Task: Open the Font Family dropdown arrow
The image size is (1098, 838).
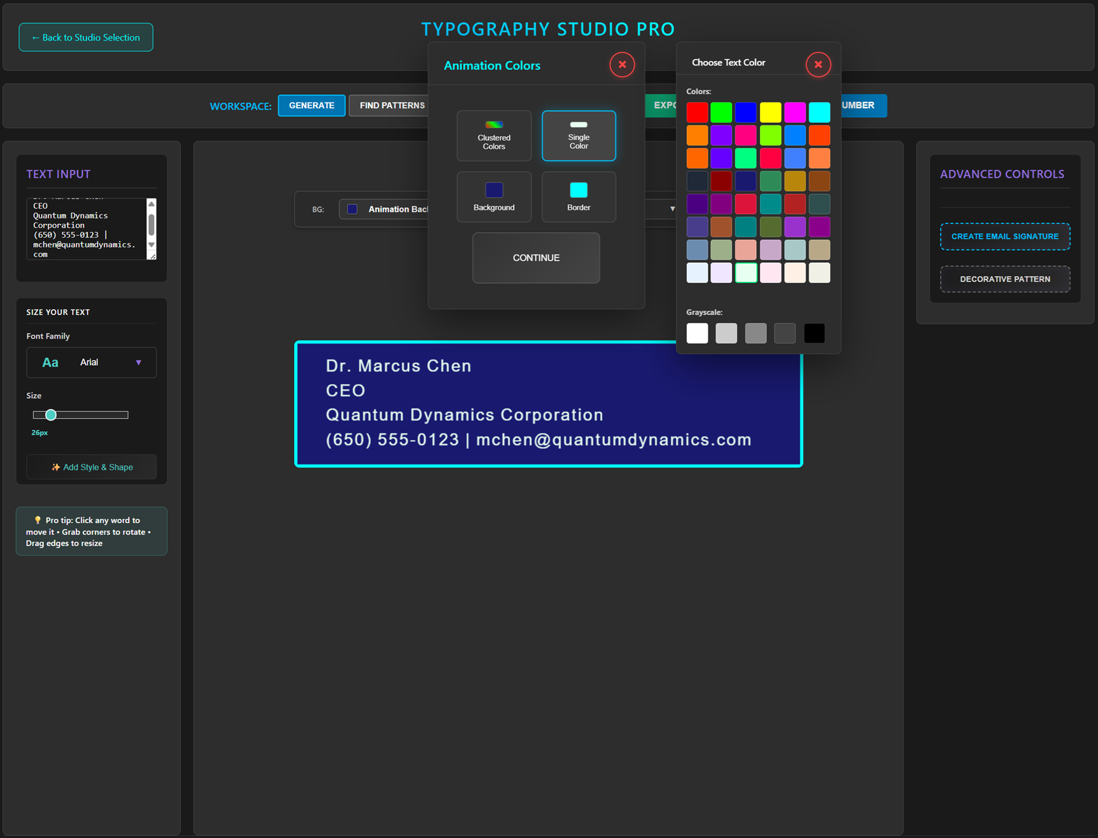Action: click(138, 363)
